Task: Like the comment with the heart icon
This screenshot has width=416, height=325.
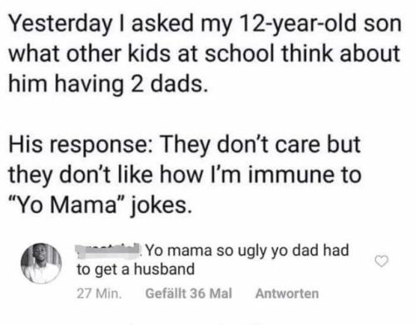Action: pyautogui.click(x=381, y=261)
